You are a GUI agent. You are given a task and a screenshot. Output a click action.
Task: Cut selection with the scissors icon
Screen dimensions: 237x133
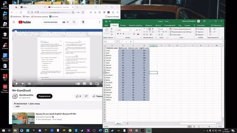click(111, 29)
